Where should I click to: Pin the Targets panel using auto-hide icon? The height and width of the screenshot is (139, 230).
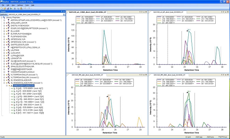(61, 12)
